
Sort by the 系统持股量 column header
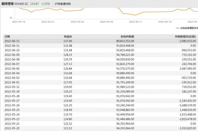[127, 36]
